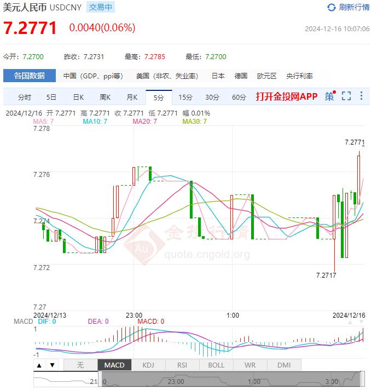
Task: Click the down triangle indicator button
Action: click(52, 365)
